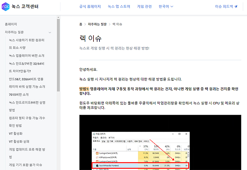Click highlighted 방법1 text
The image size is (247, 170).
click(84, 89)
